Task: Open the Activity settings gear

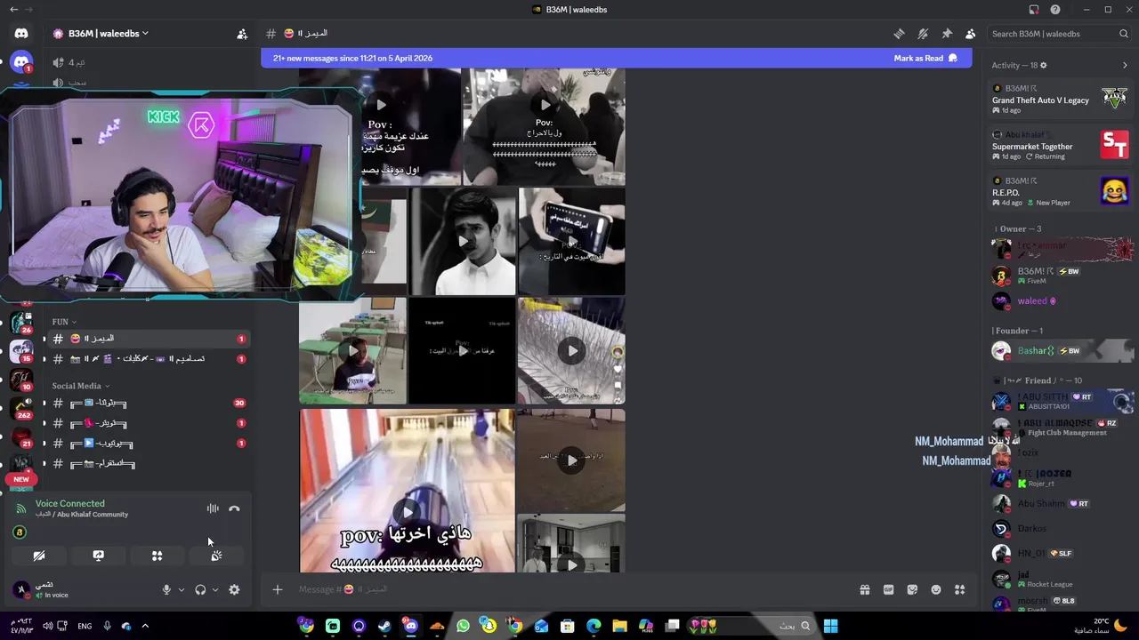Action: coord(1044,65)
